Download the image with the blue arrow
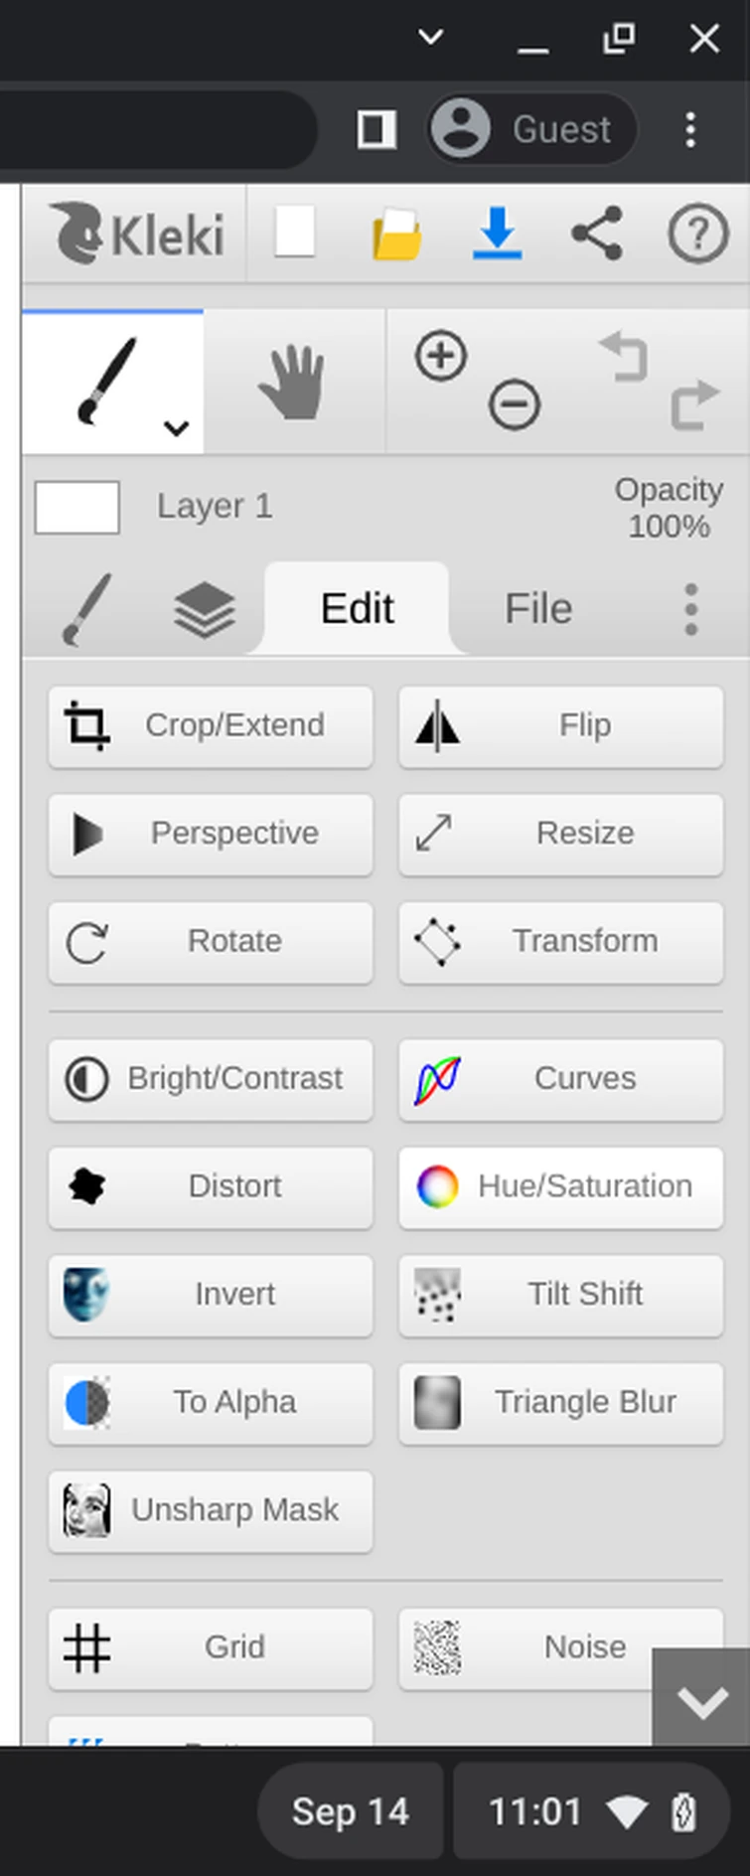Screen dimensions: 750x1876 pyautogui.click(x=497, y=234)
